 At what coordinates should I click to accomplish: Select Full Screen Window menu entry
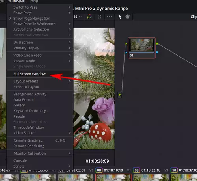(40, 74)
